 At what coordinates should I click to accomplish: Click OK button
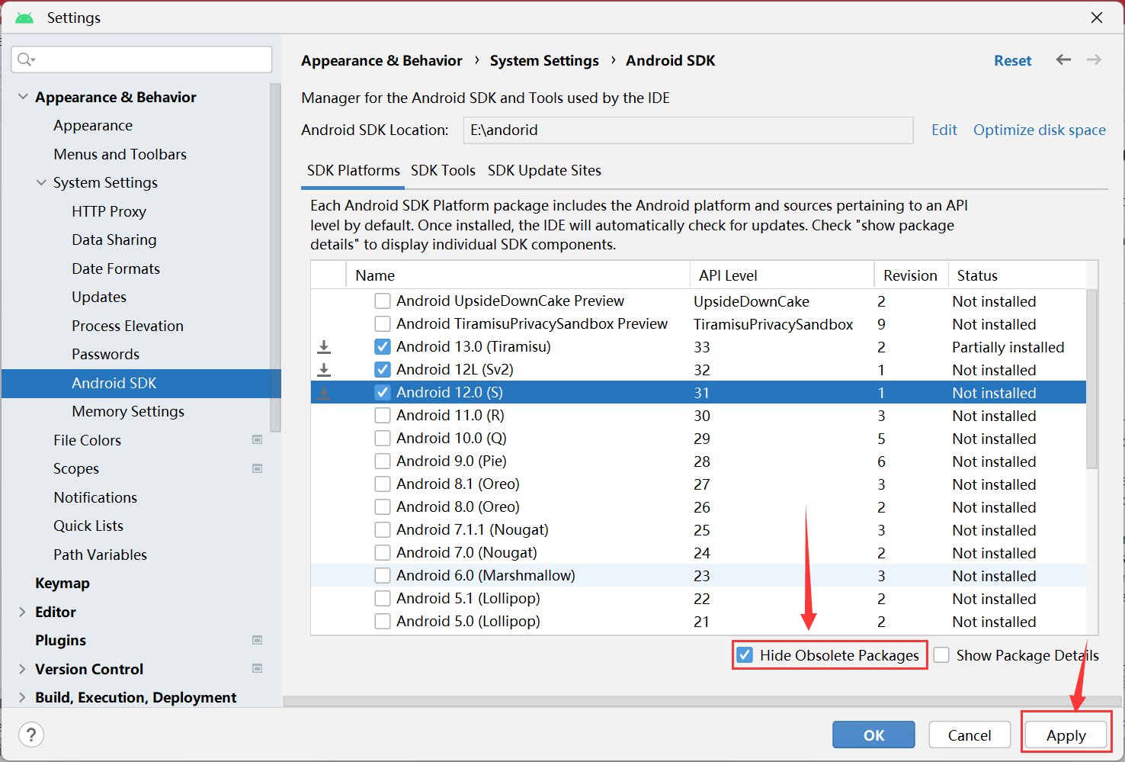873,735
